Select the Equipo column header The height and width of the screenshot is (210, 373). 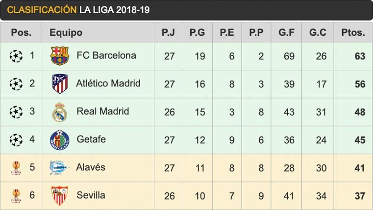click(x=66, y=33)
